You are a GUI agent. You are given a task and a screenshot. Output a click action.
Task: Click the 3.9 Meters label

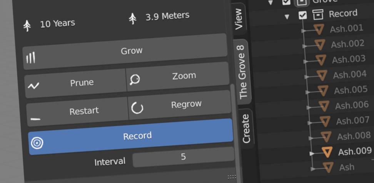(167, 17)
